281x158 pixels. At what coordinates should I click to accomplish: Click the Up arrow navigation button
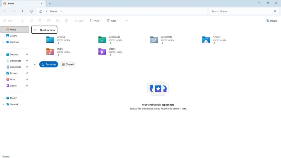pos(23,12)
